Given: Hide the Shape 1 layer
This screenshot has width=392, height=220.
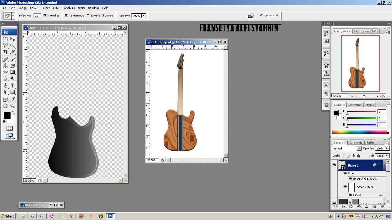Looking at the screenshot, I should [x=334, y=165].
